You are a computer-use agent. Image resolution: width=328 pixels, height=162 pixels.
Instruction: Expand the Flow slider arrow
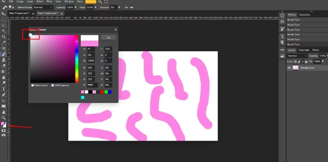(96, 7)
